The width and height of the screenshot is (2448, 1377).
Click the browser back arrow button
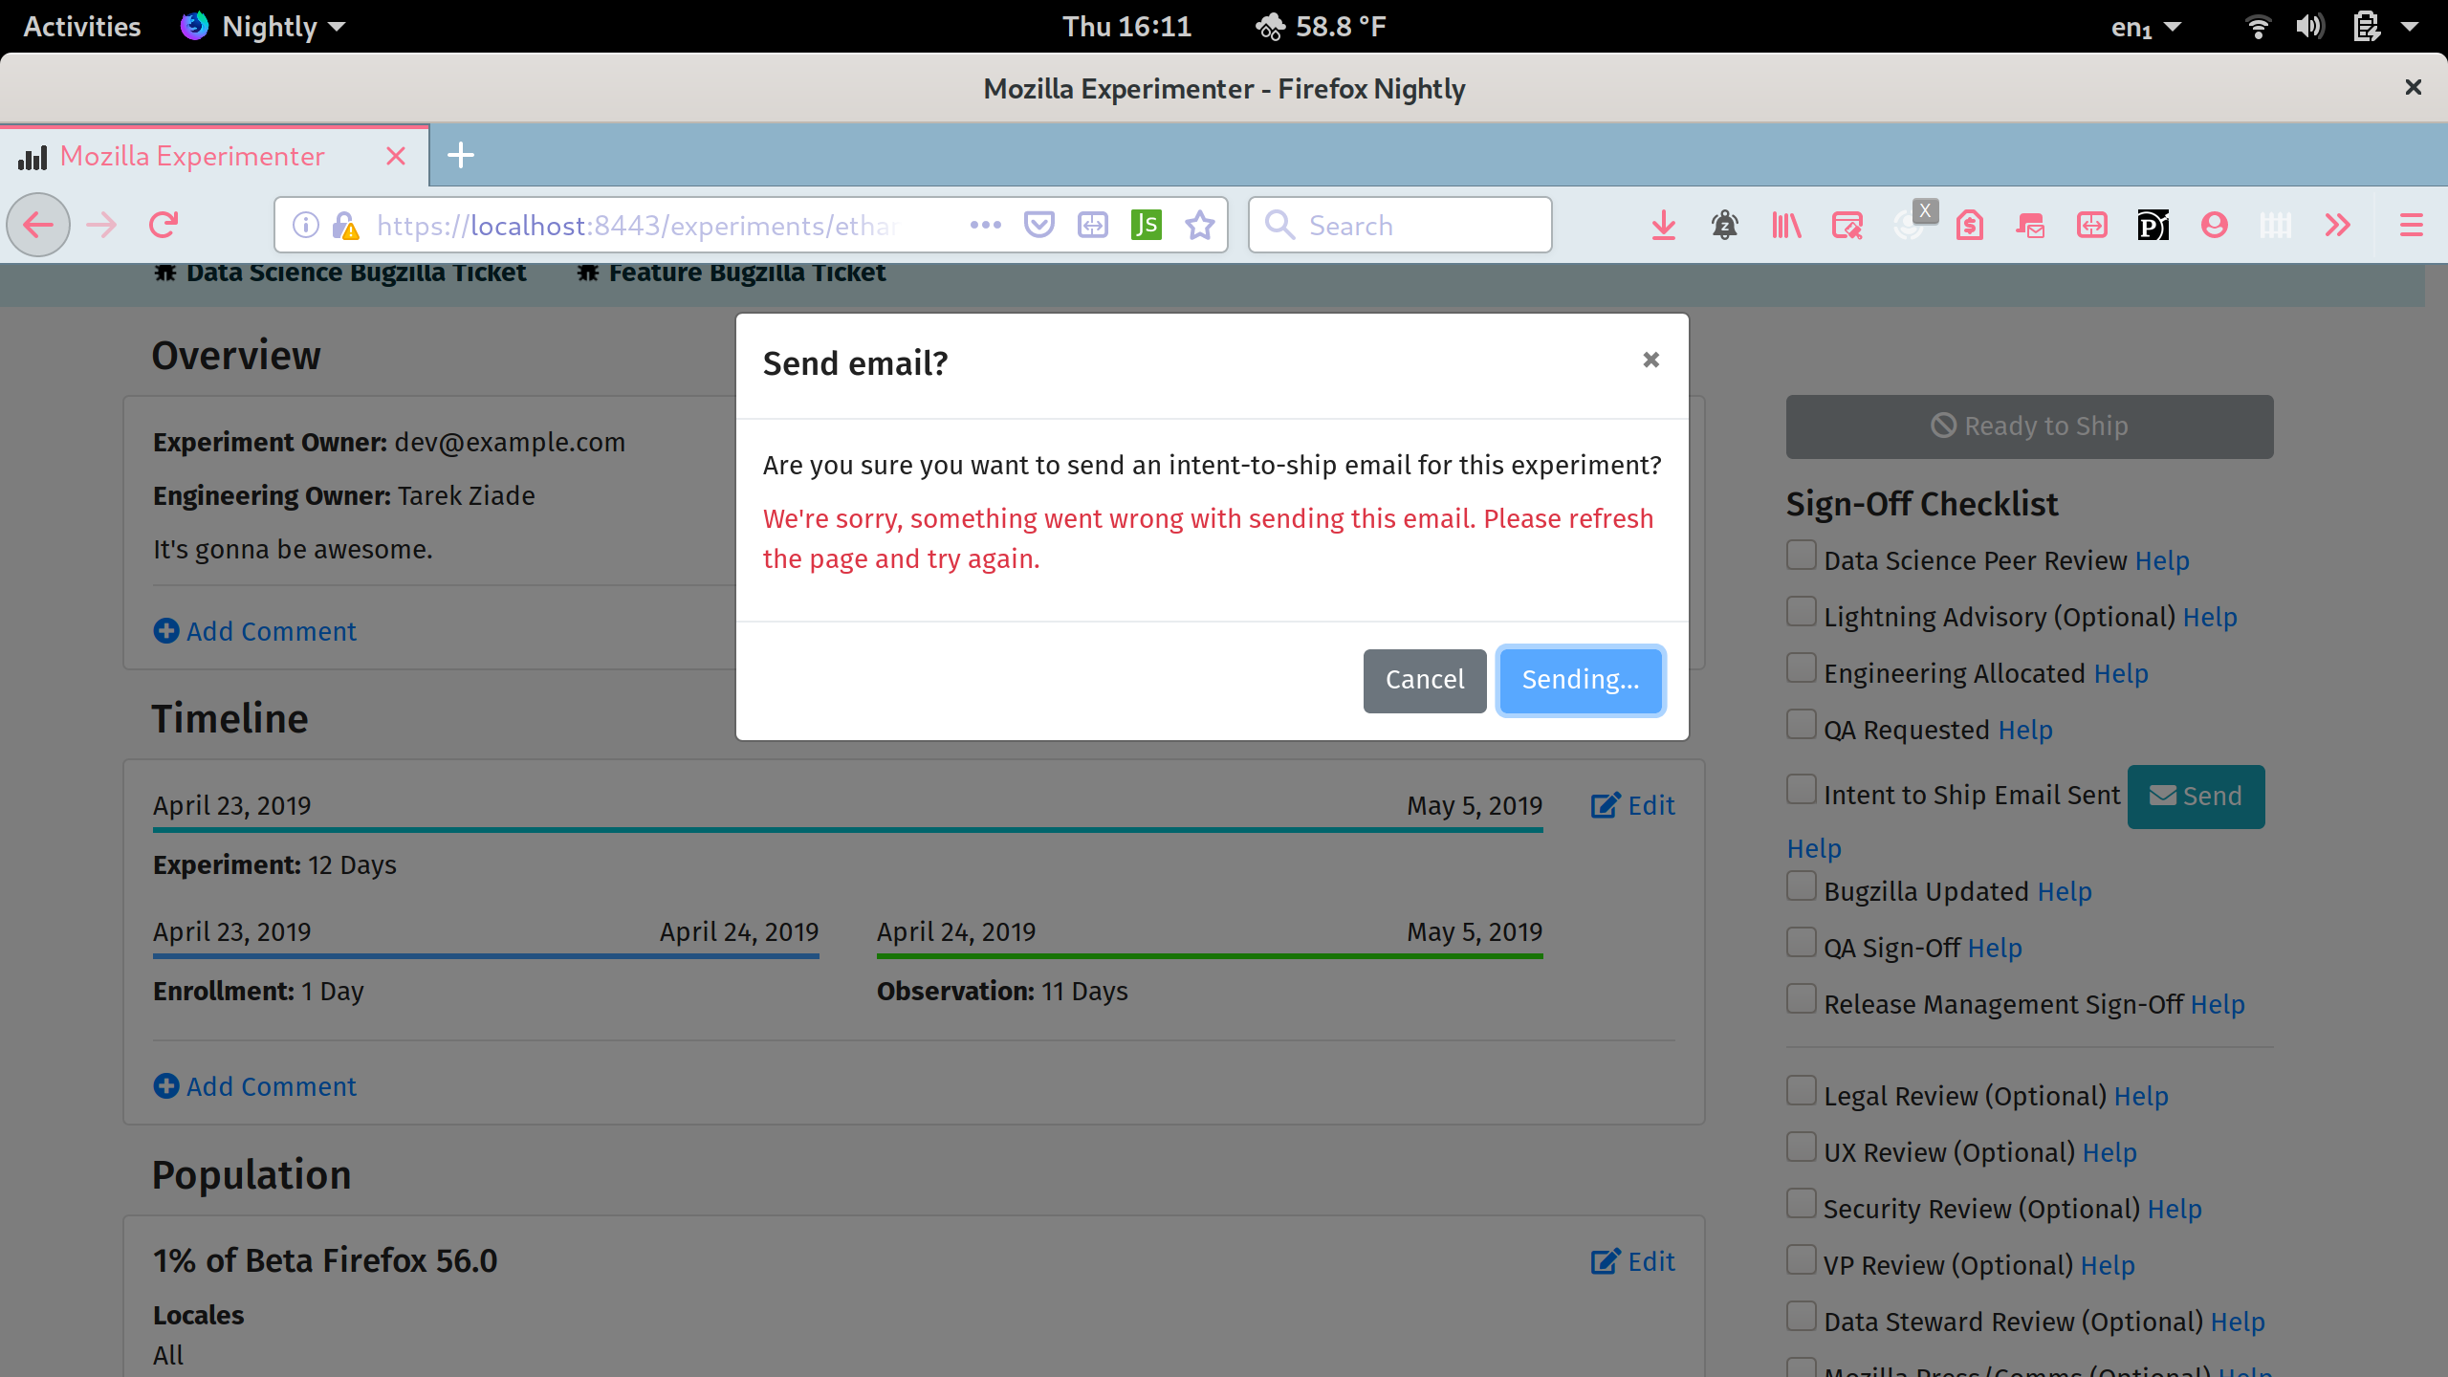click(38, 226)
